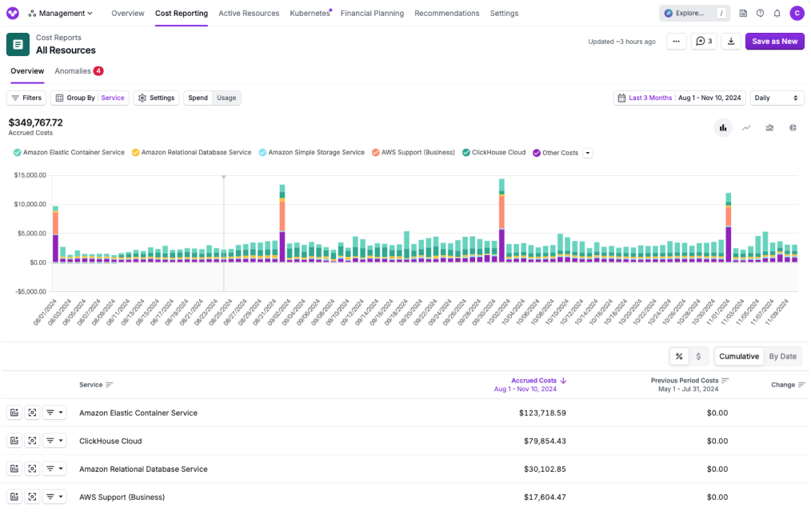Viewport: 811px width, 512px height.
Task: Select the pie chart view icon
Action: (793, 128)
